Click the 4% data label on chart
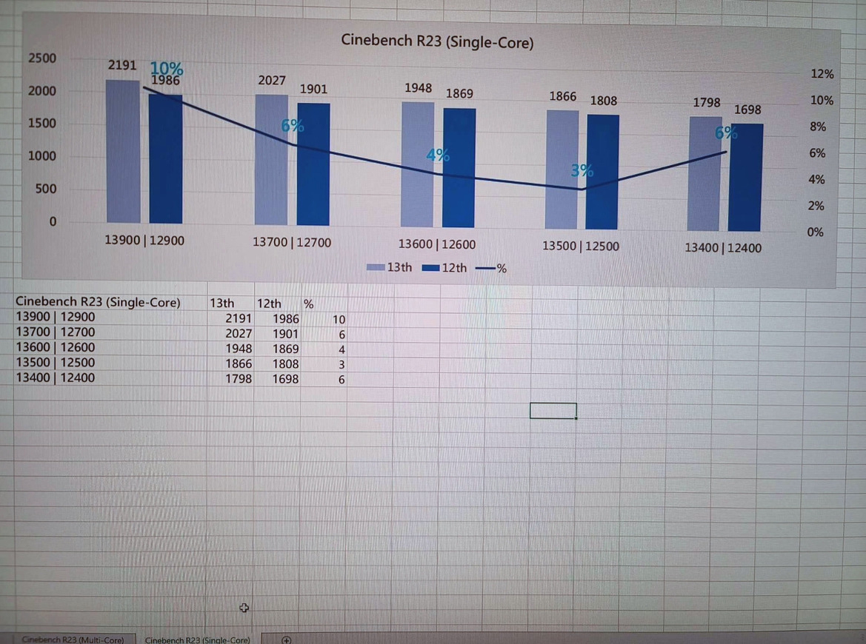The image size is (866, 644). click(x=437, y=155)
